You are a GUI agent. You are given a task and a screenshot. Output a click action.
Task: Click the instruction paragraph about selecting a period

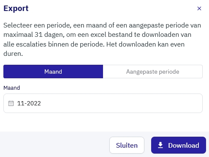(x=102, y=39)
